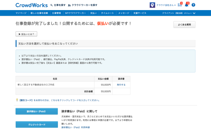Screen dimensions: 211x130
Task: Click the help question mark icon
Action: click(x=193, y=5)
